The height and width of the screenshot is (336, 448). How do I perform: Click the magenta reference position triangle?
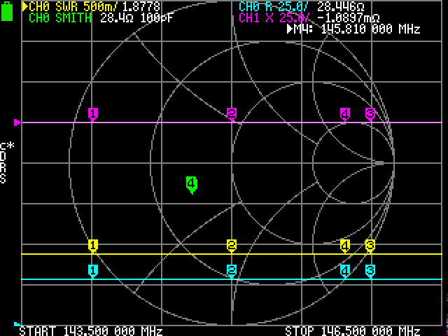pos(17,122)
